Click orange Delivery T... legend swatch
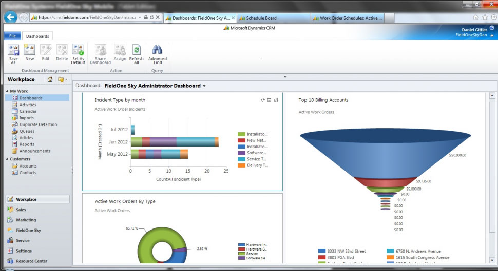The image size is (498, 271). coord(241,165)
